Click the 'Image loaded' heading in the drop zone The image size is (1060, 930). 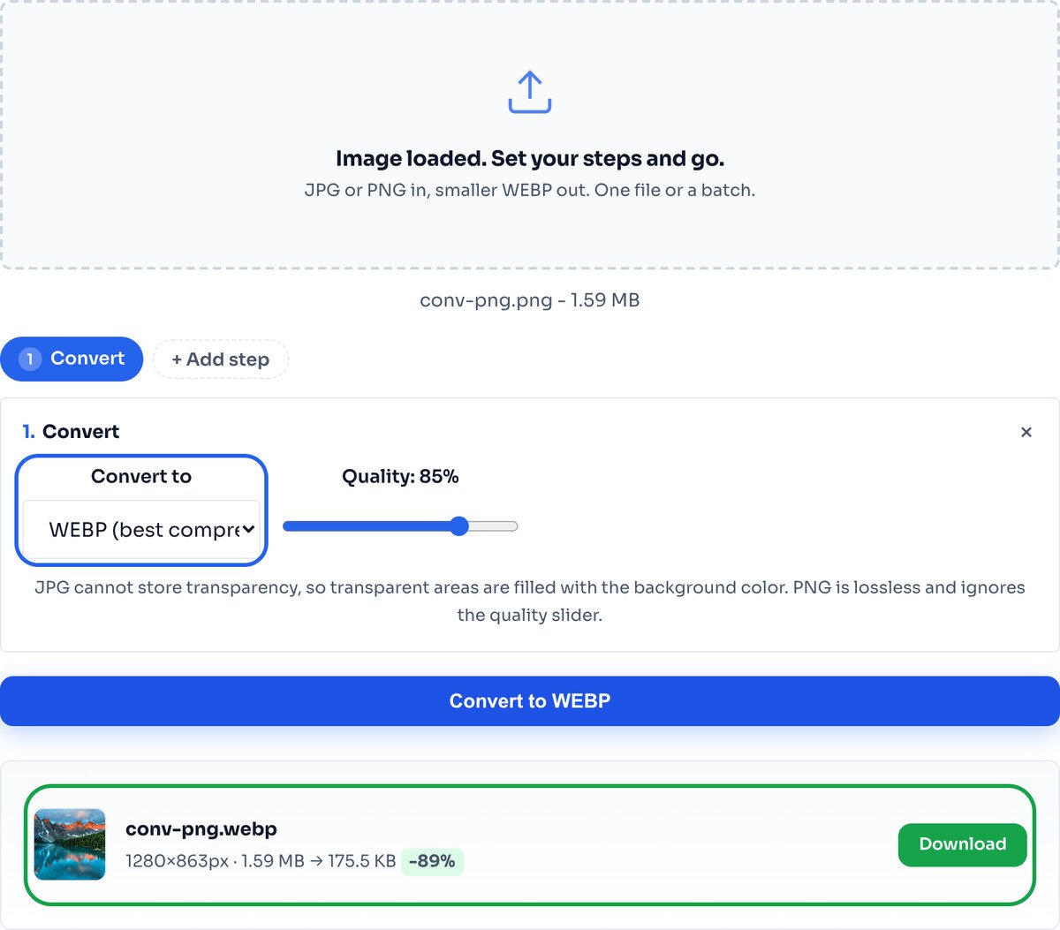[530, 159]
